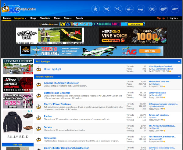Select the Forums tab
Screen dimensions: 183x150
pyautogui.click(x=7, y=18)
